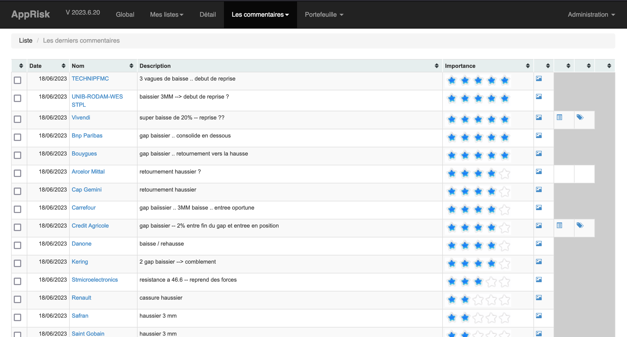Open the image icon in the Bouygues row
The width and height of the screenshot is (627, 337).
[539, 153]
